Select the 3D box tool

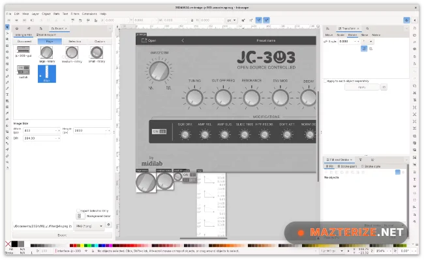[x=7, y=64]
